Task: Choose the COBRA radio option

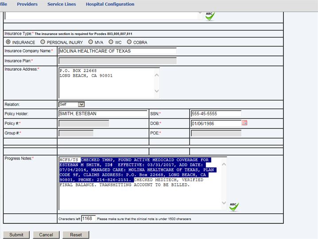Action: tap(129, 42)
